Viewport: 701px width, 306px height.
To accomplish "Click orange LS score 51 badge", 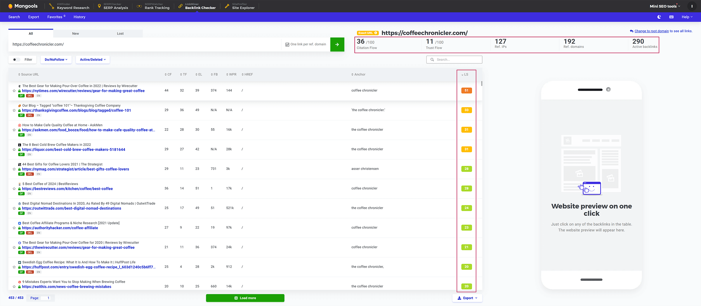I will click(x=466, y=91).
